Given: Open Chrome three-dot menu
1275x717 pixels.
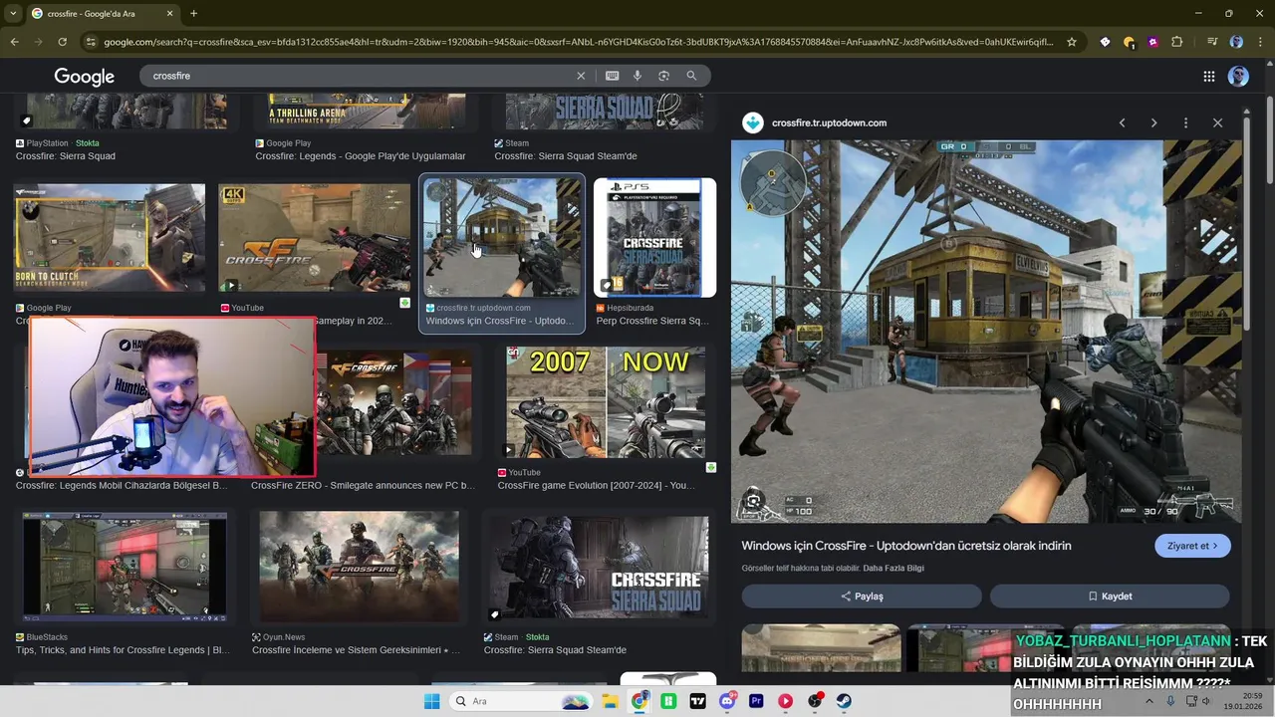Looking at the screenshot, I should (x=1260, y=42).
